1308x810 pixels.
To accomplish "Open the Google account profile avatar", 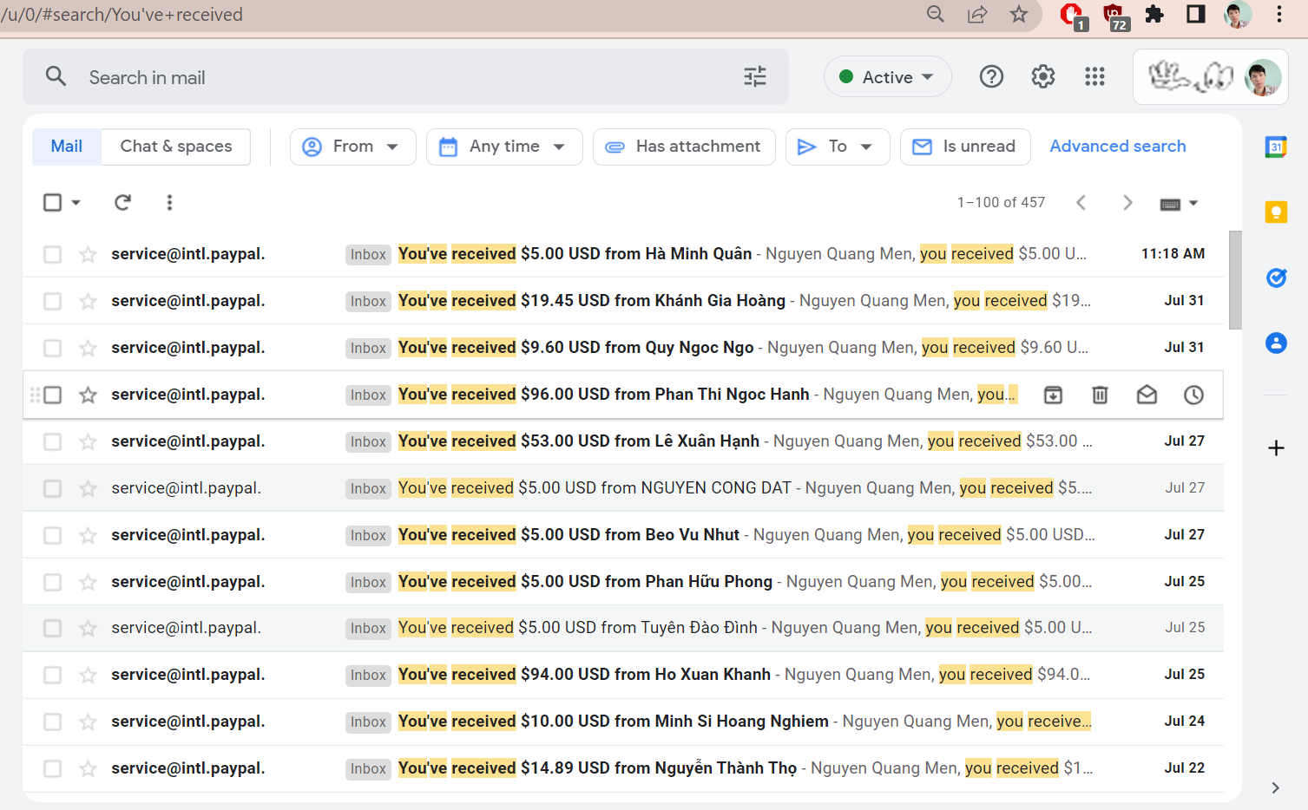I will click(x=1262, y=77).
